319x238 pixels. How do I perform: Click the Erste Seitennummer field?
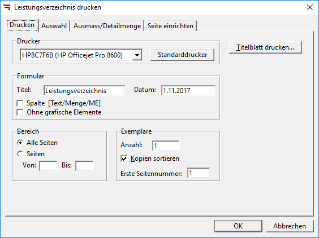[199, 173]
